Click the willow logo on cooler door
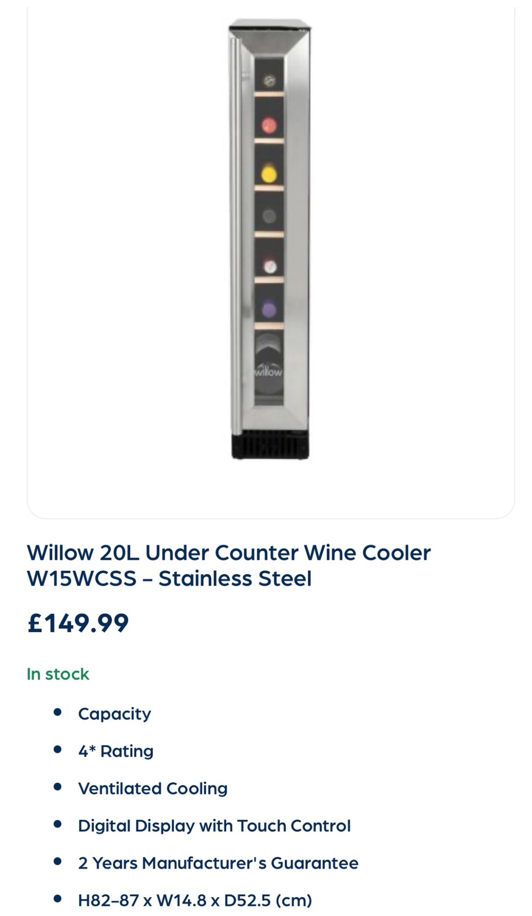The width and height of the screenshot is (532, 916). point(269,371)
